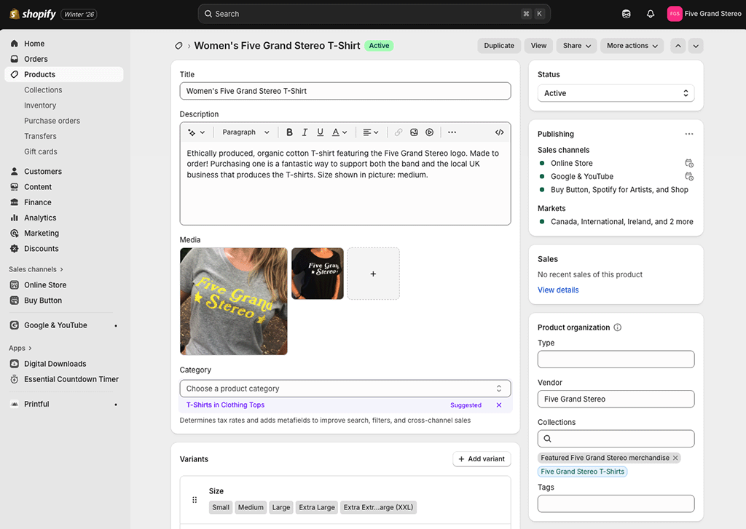Apply bold formatting in the description editor

point(289,132)
